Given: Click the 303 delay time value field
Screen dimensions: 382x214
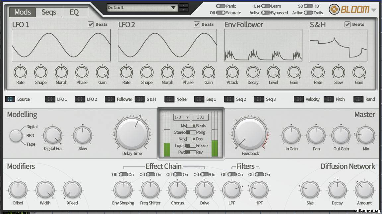Looking at the screenshot, I should click(200, 117).
